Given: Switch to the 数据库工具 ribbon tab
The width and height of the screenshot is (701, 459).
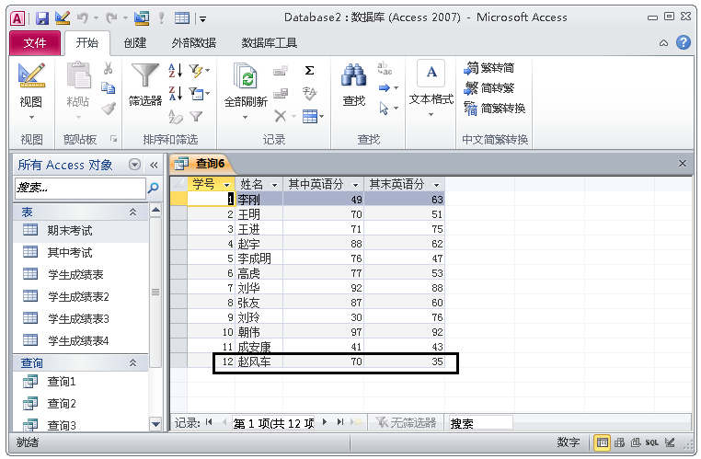Looking at the screenshot, I should point(270,43).
